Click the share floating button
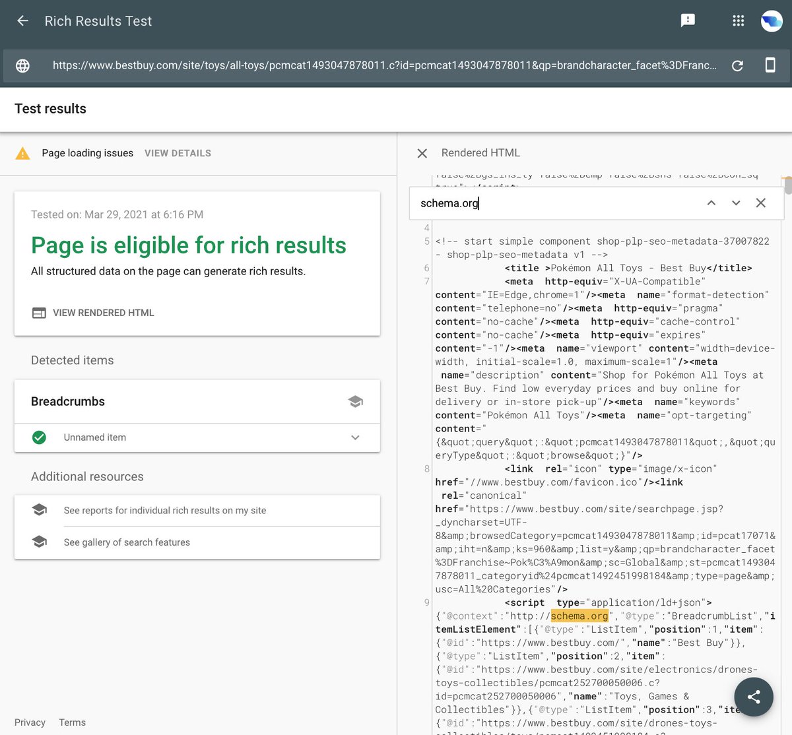 tap(754, 697)
